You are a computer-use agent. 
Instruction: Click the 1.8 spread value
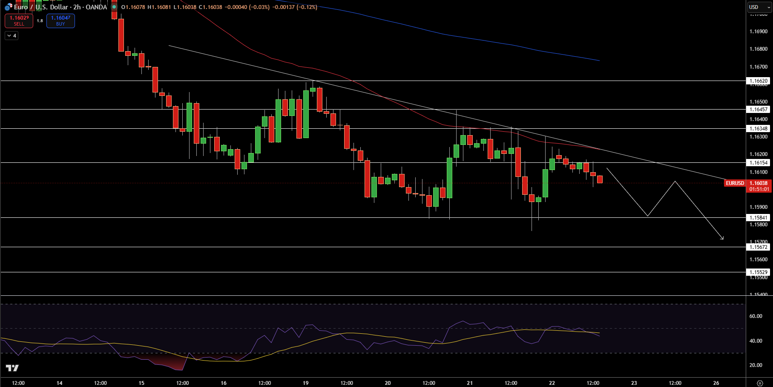(40, 20)
